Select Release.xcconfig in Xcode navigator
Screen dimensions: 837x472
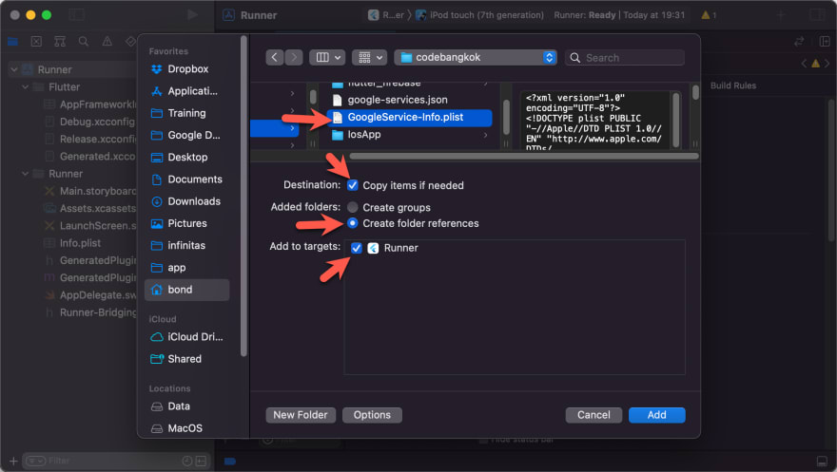89,139
